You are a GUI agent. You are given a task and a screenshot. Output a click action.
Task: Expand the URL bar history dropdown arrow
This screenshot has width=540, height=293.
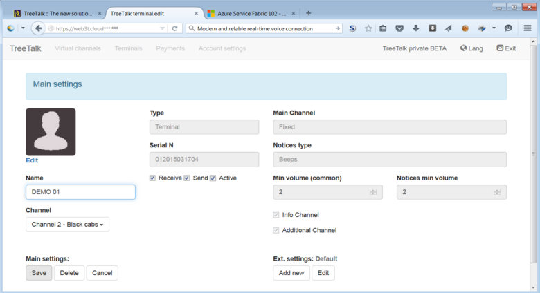point(162,28)
